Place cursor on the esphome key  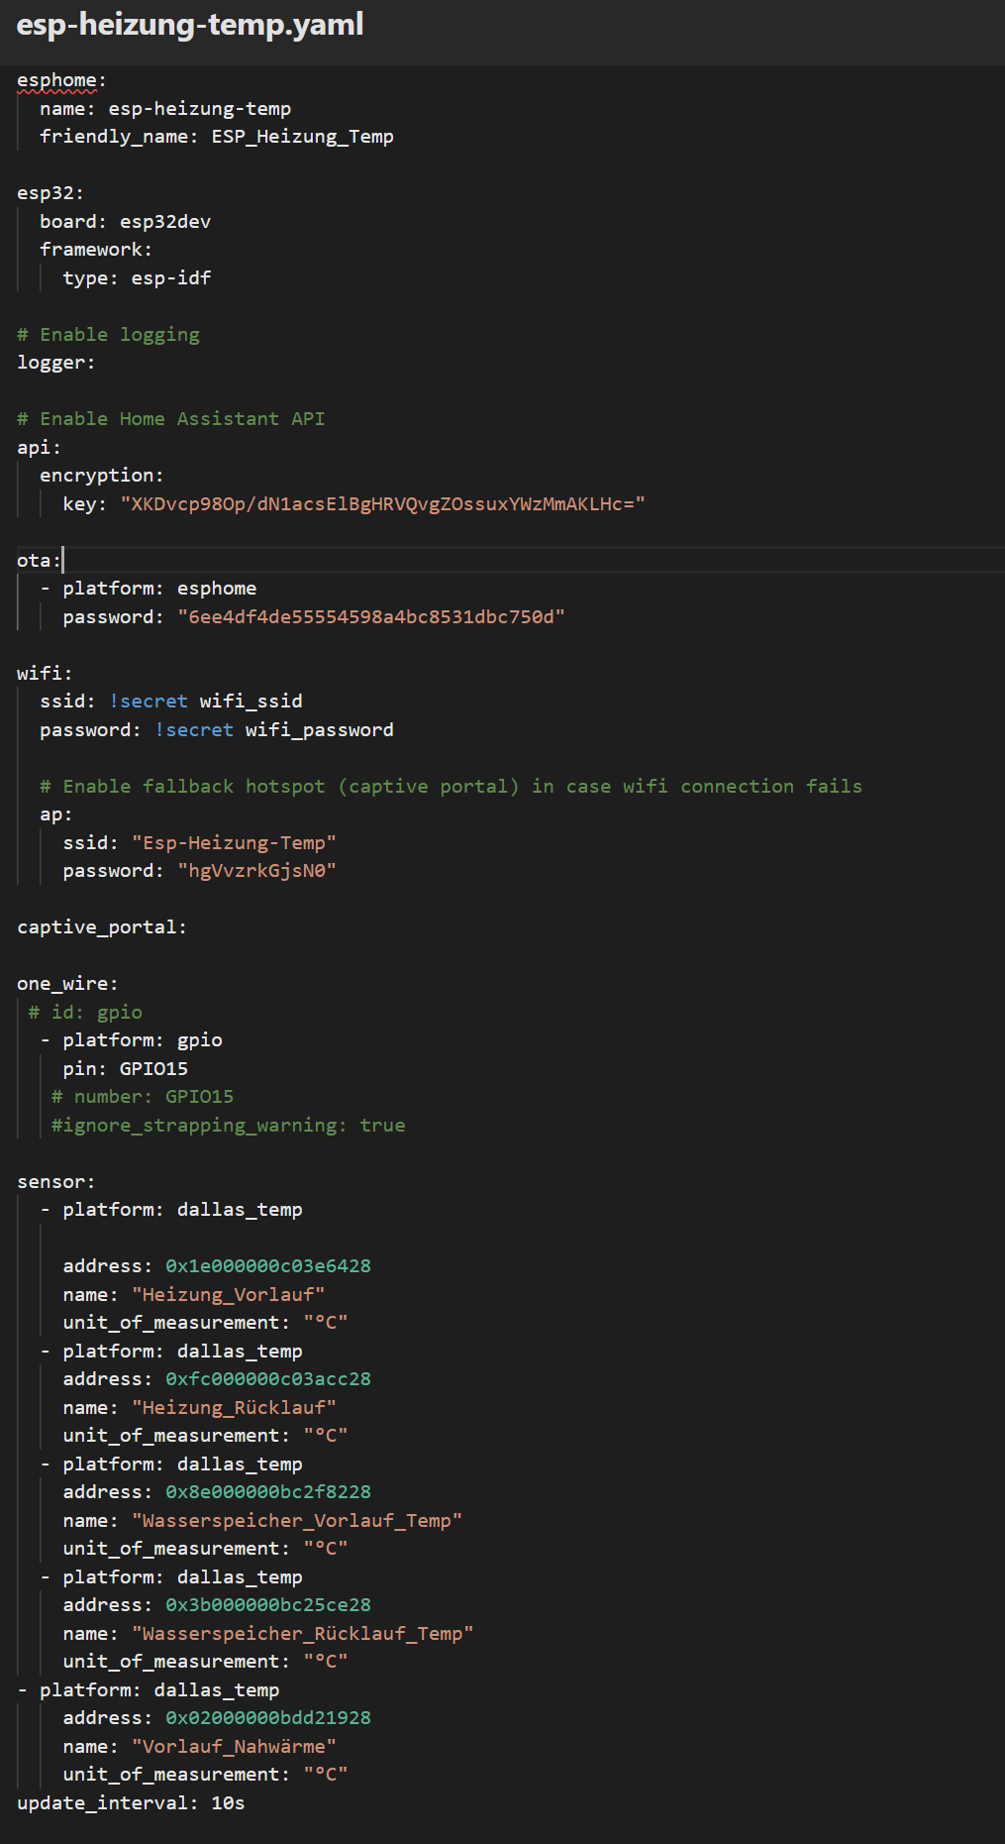(56, 80)
